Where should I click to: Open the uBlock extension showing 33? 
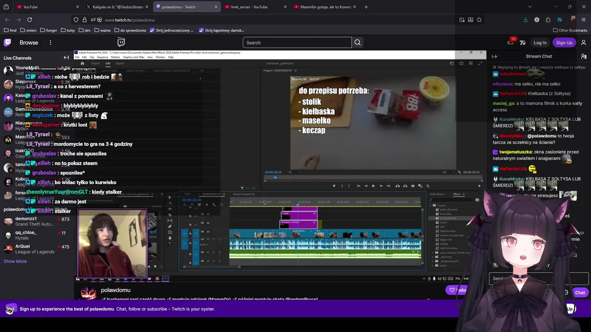point(572,19)
